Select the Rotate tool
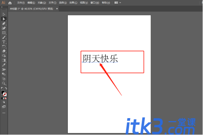This screenshot has height=135, width=203. (4, 47)
